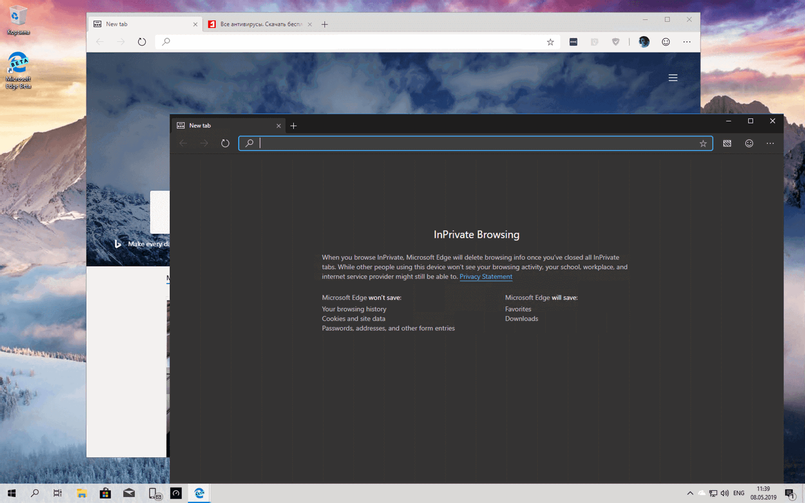Go back in the background light Edge window
Screen dimensions: 805x503
pyautogui.click(x=100, y=42)
